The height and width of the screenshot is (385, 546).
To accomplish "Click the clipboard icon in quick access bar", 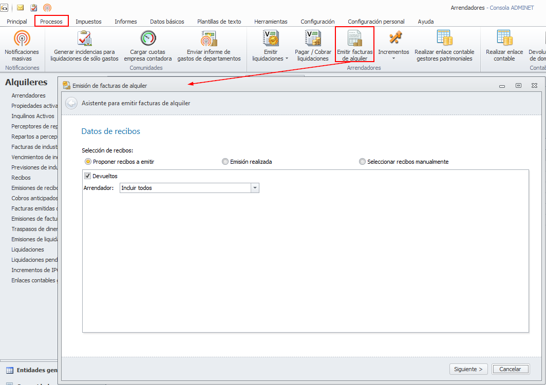I will click(x=34, y=7).
